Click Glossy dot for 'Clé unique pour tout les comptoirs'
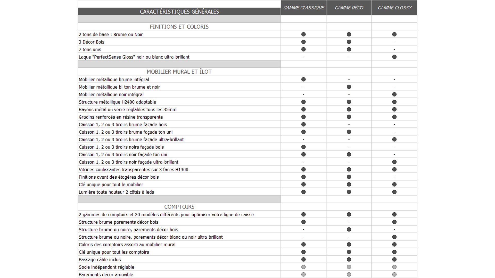The width and height of the screenshot is (495, 278). (394, 252)
